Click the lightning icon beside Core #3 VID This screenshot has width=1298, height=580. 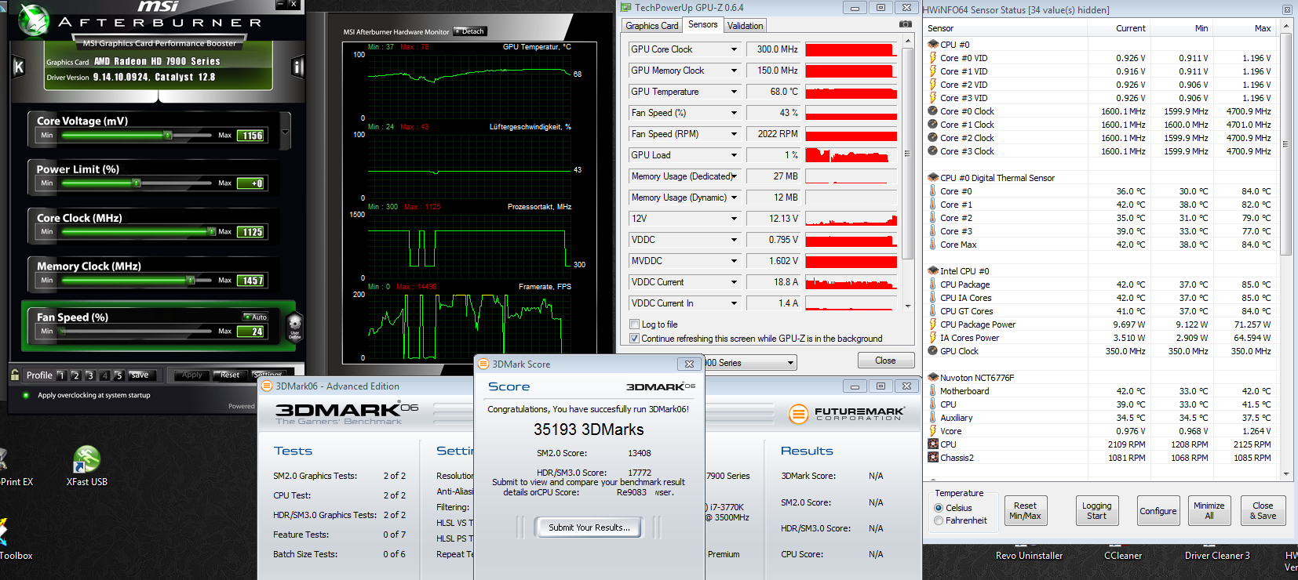(932, 98)
